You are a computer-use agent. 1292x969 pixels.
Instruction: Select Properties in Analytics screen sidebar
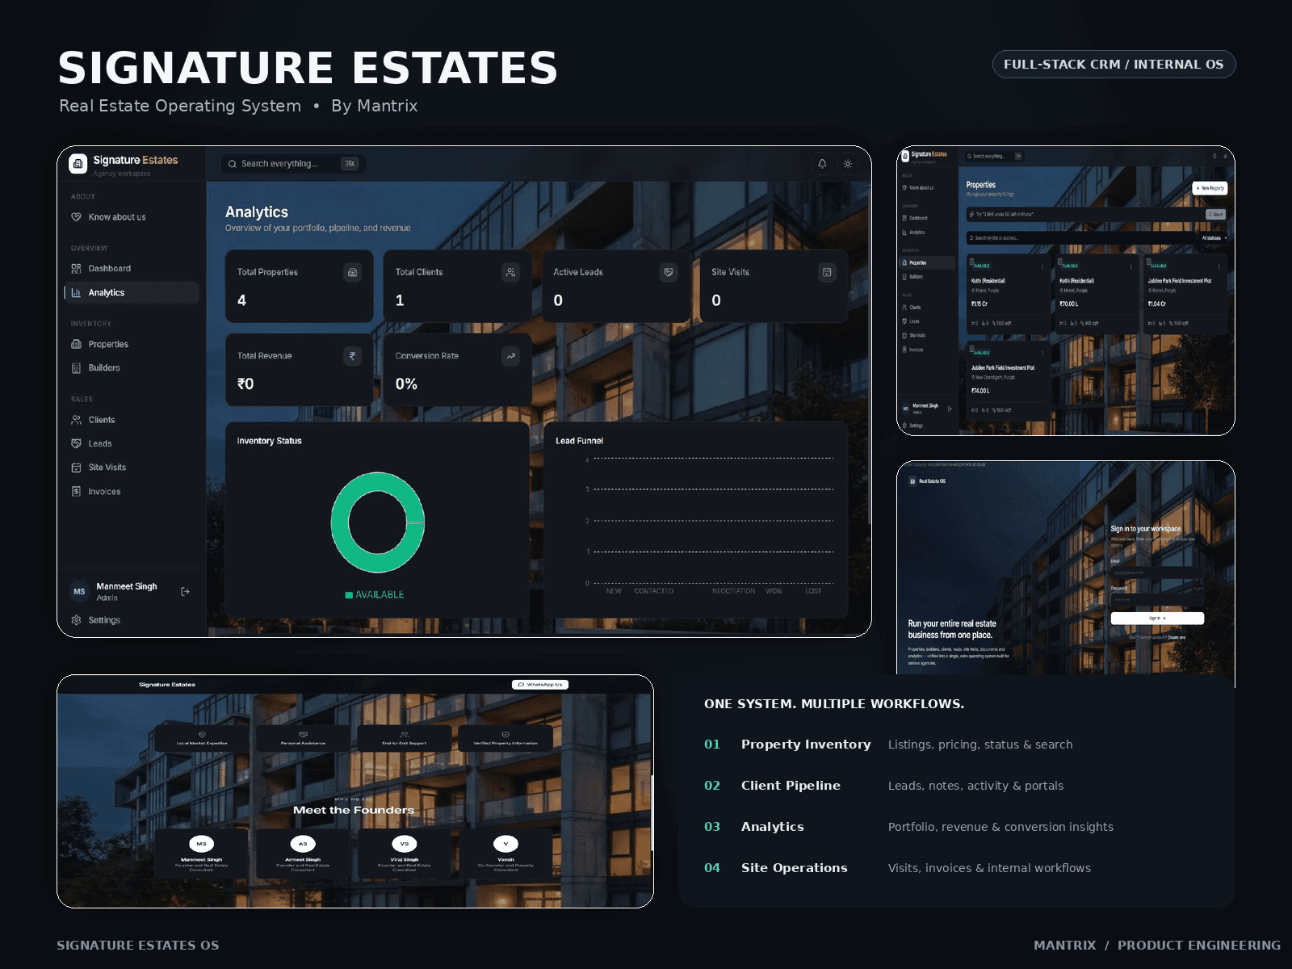point(132,344)
